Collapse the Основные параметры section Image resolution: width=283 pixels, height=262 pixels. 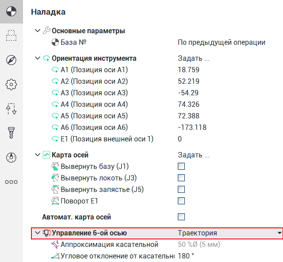(x=37, y=31)
